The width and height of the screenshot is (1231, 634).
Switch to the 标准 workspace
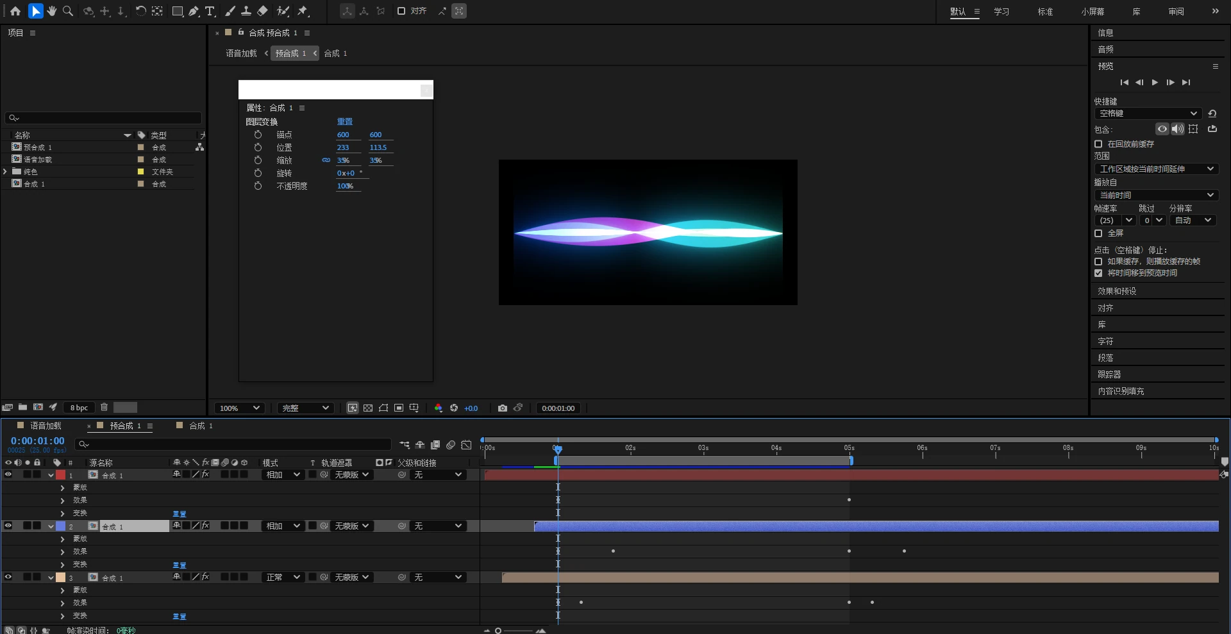tap(1045, 12)
